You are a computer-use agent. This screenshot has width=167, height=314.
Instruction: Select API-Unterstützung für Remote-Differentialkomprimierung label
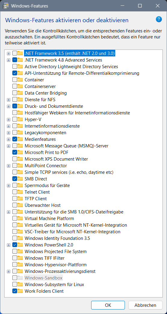point(82,73)
